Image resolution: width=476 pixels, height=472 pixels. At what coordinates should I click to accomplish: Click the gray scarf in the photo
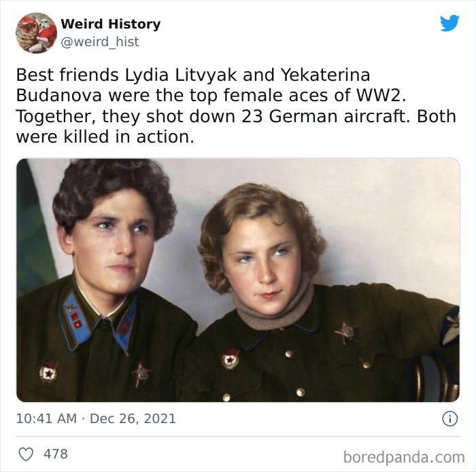(273, 309)
